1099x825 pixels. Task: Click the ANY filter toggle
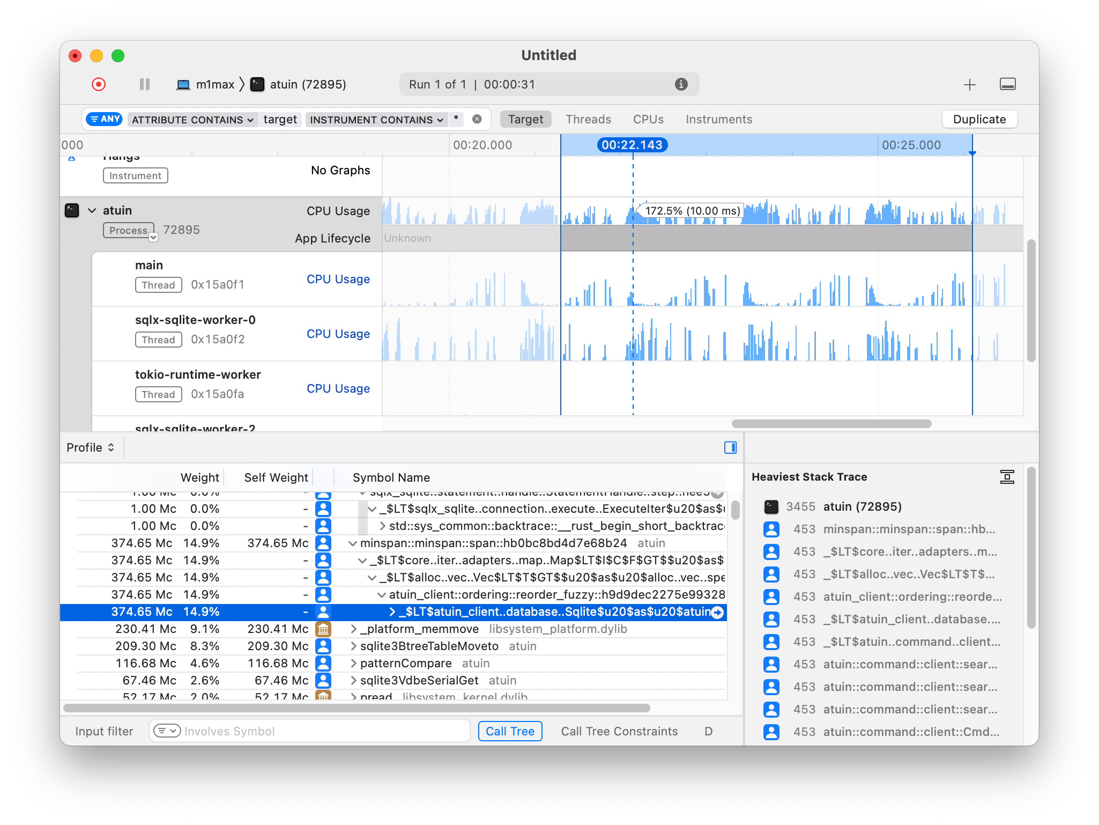(104, 119)
